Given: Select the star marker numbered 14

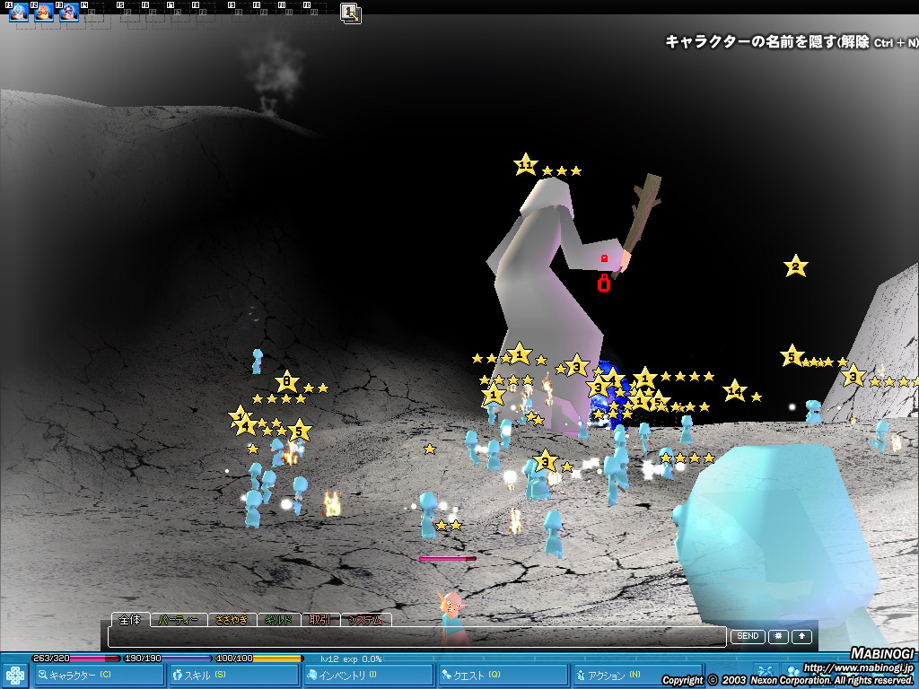Looking at the screenshot, I should (734, 391).
